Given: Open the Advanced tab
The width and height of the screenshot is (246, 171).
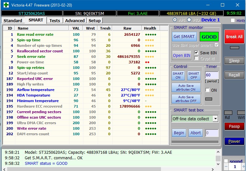Looking at the screenshot, I should point(75,20).
